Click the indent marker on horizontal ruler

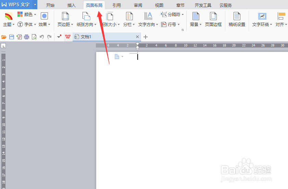[x=137, y=46]
